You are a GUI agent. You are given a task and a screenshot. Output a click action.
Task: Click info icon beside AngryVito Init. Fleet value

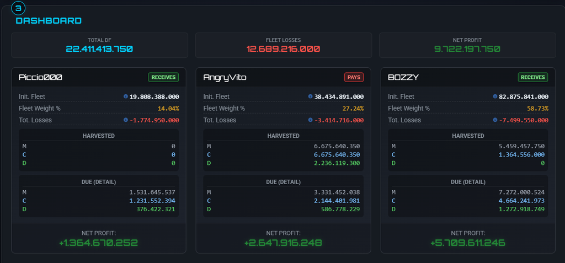coord(310,96)
